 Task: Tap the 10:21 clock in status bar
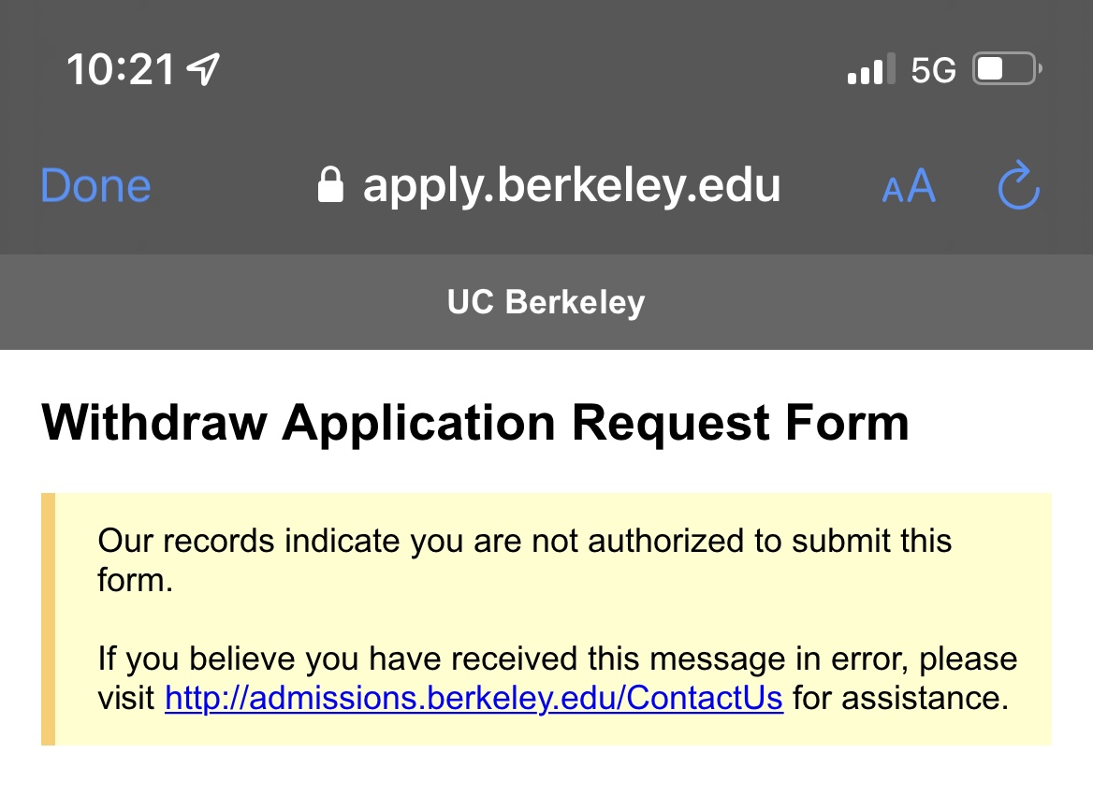pos(120,70)
